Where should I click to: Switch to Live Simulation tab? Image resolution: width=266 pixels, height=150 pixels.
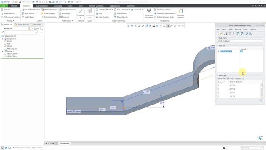tap(42, 6)
